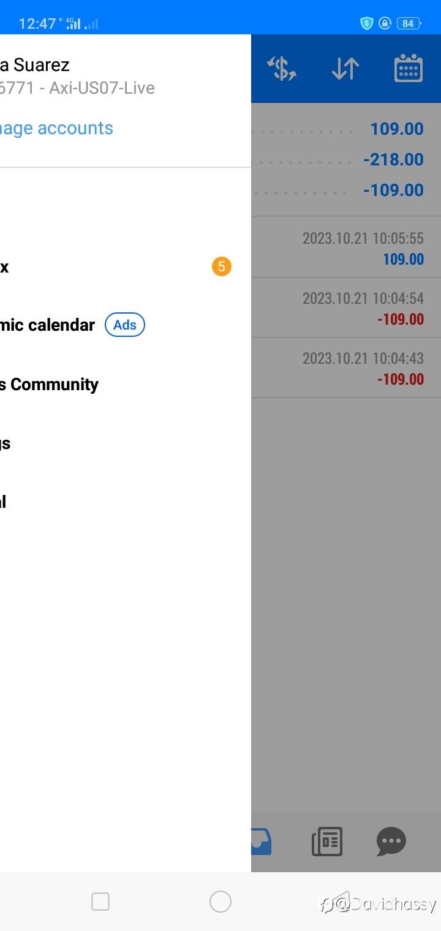
Task: Open the Settings menu entry
Action: coord(6,443)
